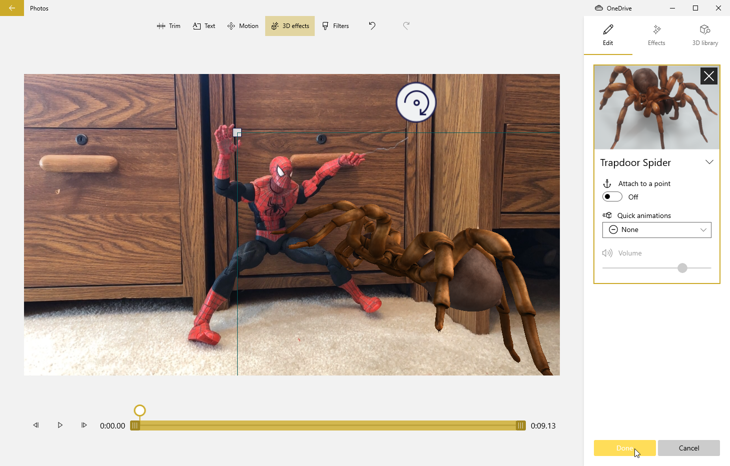Image resolution: width=730 pixels, height=466 pixels.
Task: Click the effect end trim handle
Action: pyautogui.click(x=521, y=425)
